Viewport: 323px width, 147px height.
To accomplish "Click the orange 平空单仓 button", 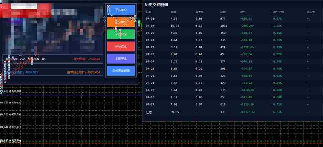I will point(121,22).
